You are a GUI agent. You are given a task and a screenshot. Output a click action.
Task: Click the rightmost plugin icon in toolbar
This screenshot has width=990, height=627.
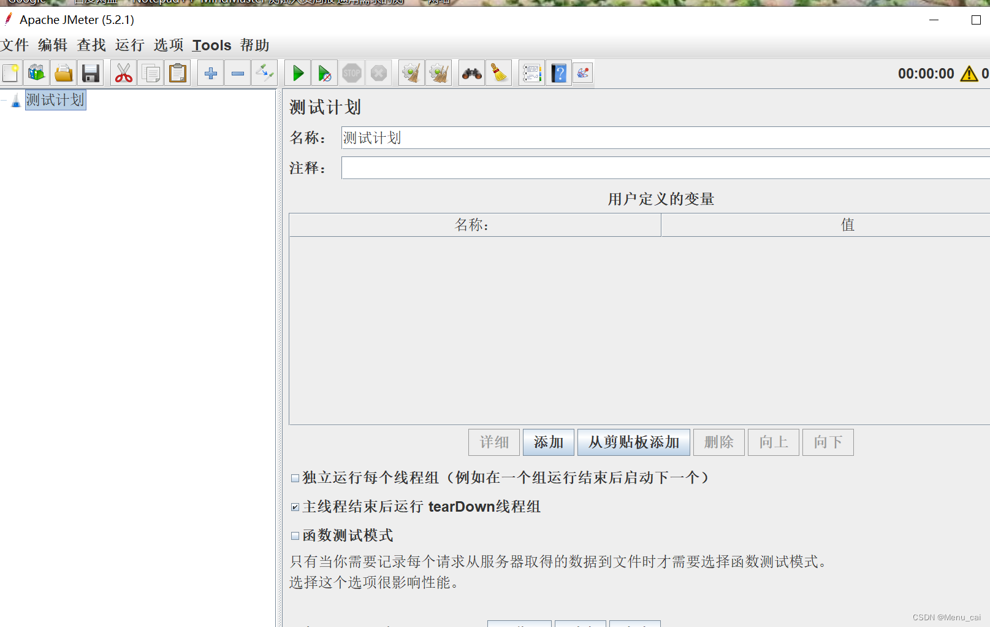[x=583, y=74]
